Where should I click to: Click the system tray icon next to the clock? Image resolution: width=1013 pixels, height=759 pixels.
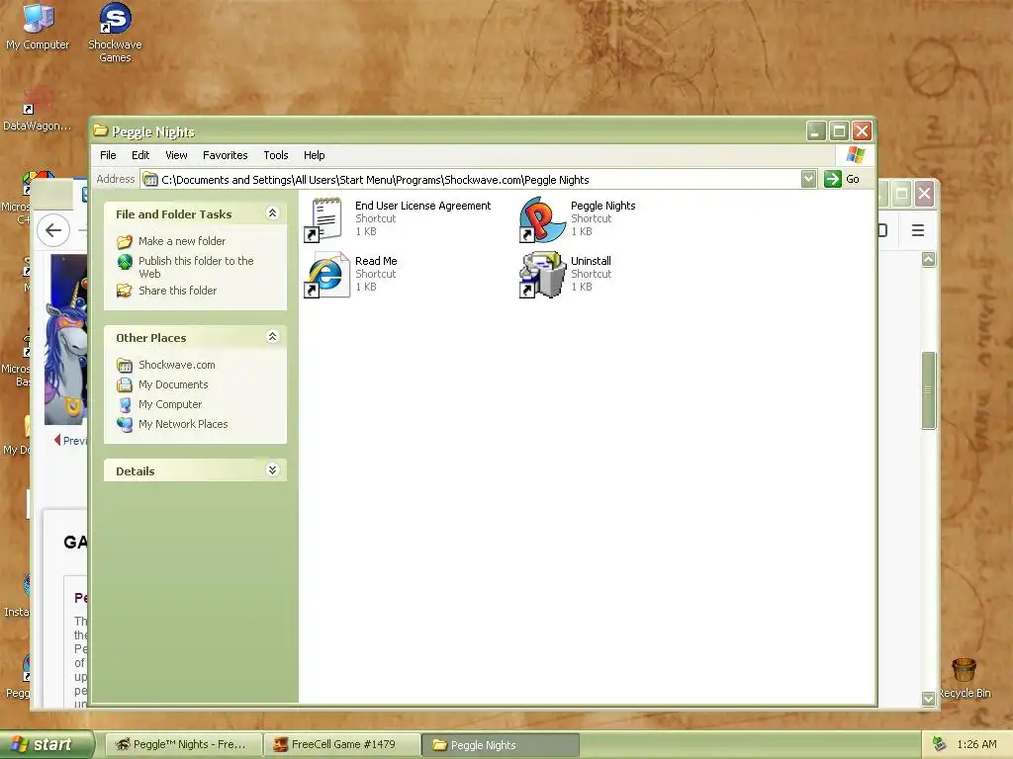click(x=940, y=744)
